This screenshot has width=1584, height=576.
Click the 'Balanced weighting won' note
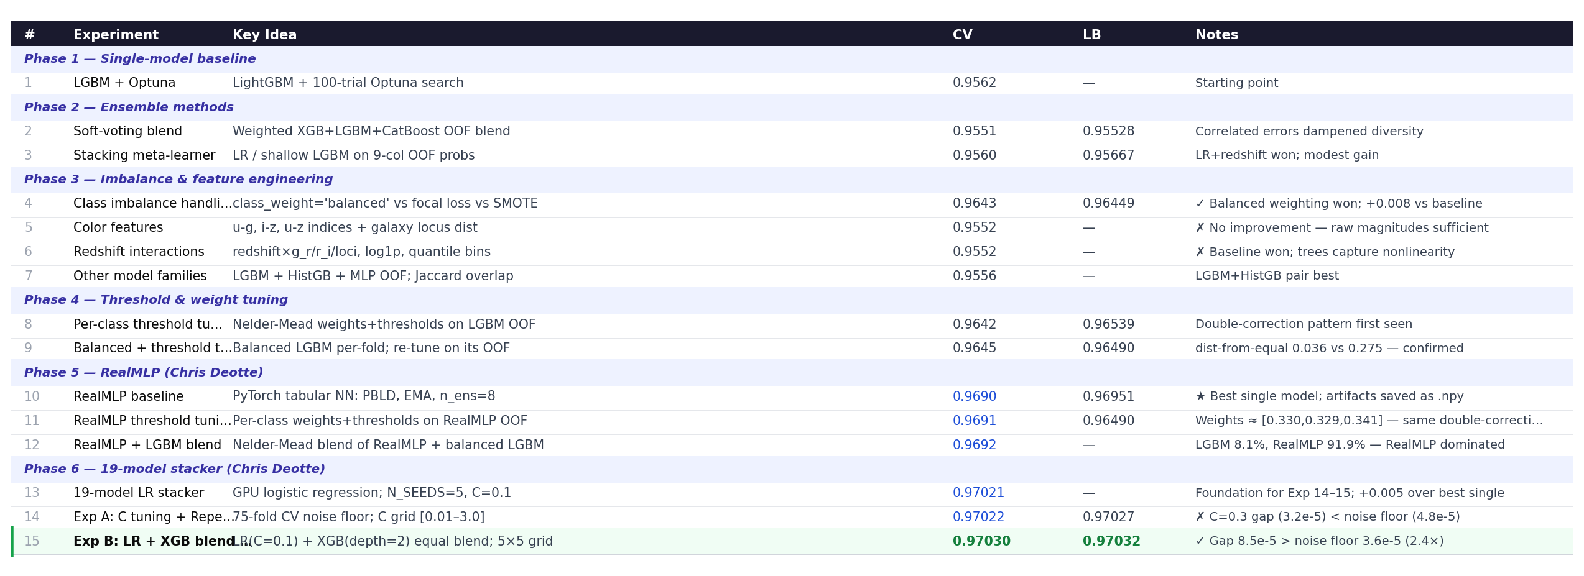point(1339,204)
